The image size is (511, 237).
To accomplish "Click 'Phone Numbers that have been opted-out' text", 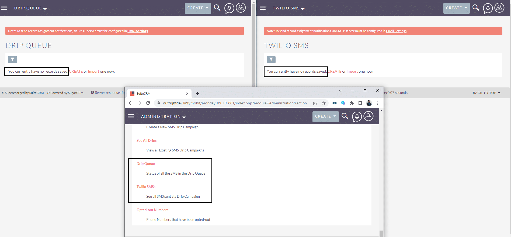I will (x=178, y=220).
